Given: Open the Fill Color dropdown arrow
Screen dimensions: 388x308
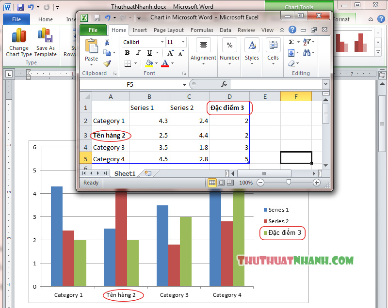Looking at the screenshot, I should click(156, 63).
